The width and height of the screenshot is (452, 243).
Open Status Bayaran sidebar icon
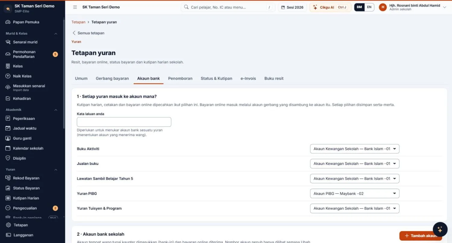pos(8,188)
